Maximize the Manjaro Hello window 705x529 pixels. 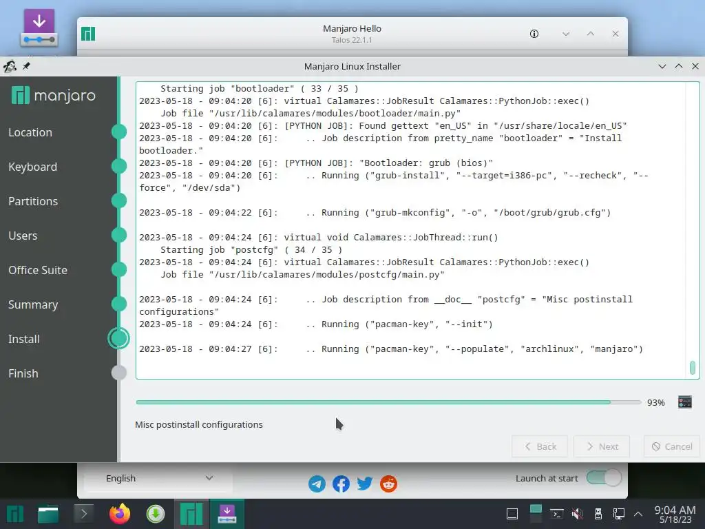coord(590,34)
